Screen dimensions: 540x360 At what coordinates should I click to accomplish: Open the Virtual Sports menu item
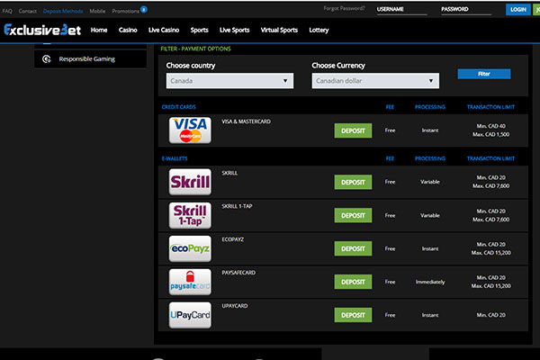point(279,30)
